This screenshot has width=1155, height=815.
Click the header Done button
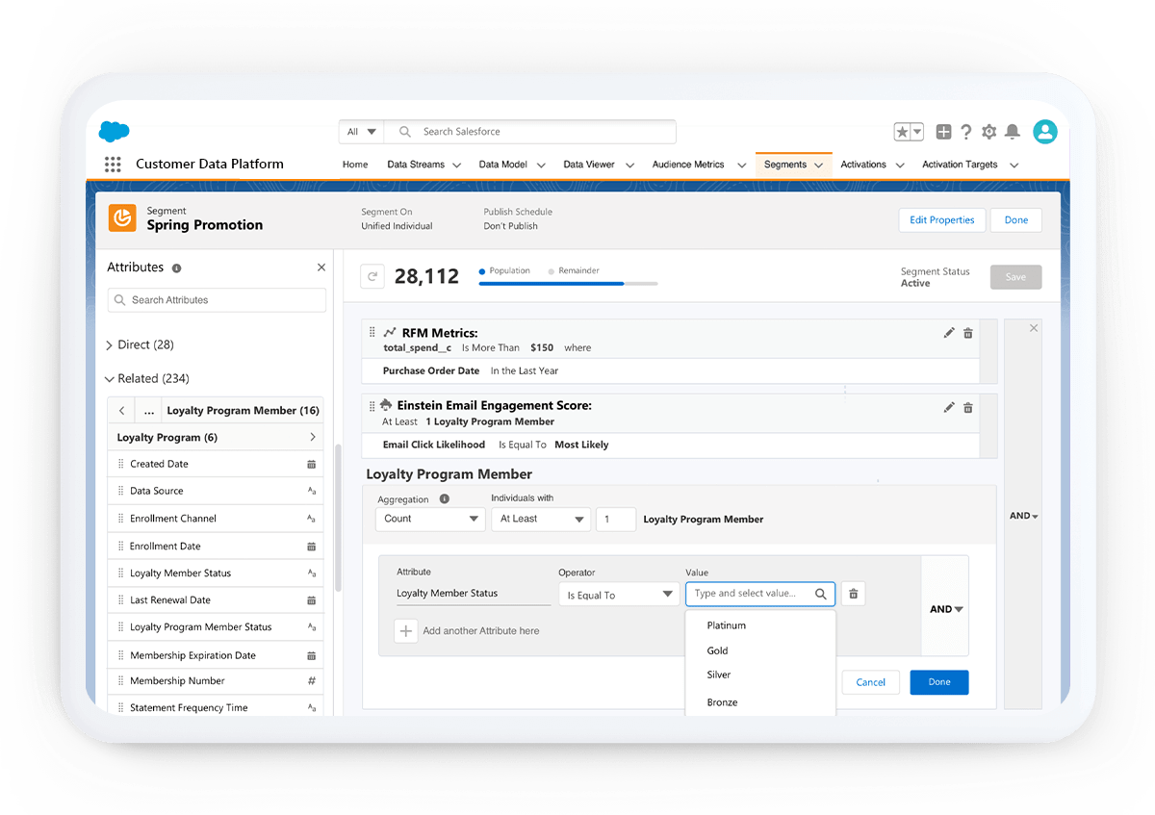point(1016,220)
